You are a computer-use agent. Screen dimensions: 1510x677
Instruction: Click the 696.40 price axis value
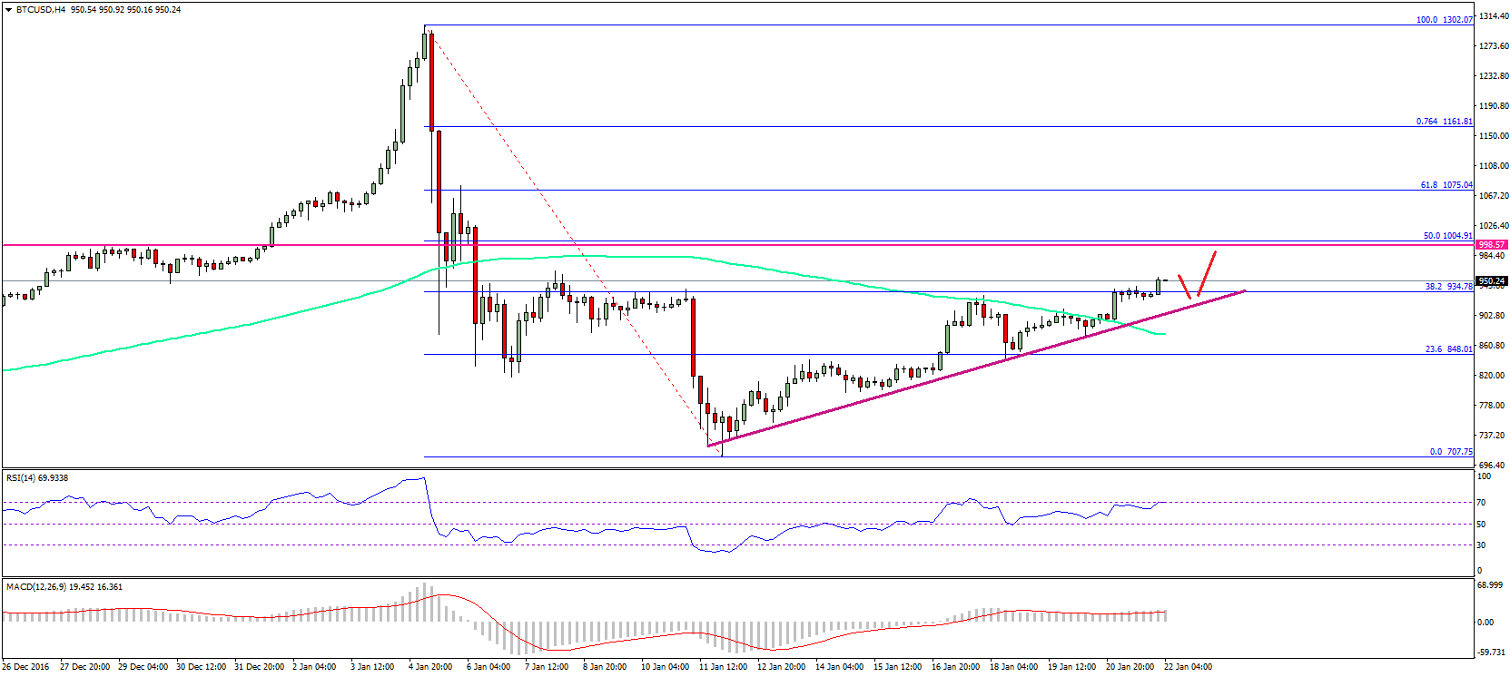click(x=1494, y=466)
